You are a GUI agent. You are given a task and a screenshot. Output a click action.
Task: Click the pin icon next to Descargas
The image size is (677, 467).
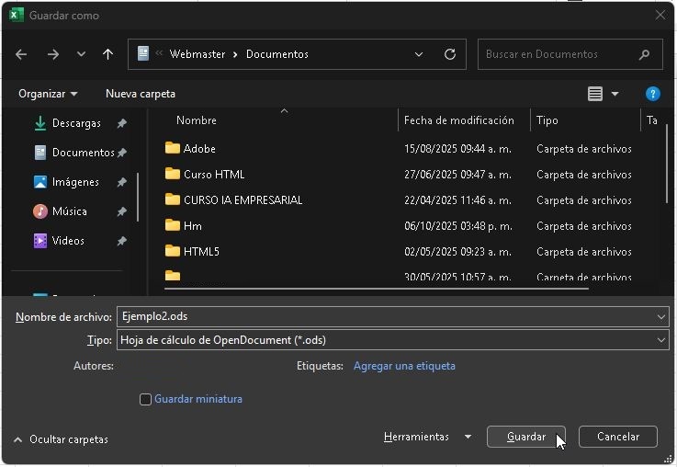coord(122,123)
